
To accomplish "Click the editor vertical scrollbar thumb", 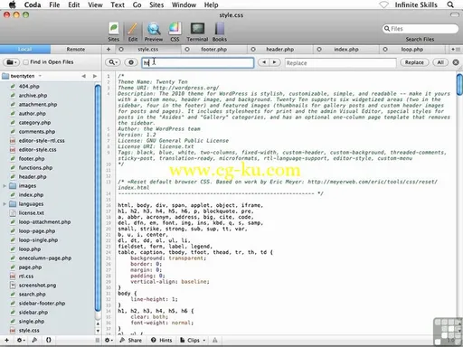I will coord(459,85).
